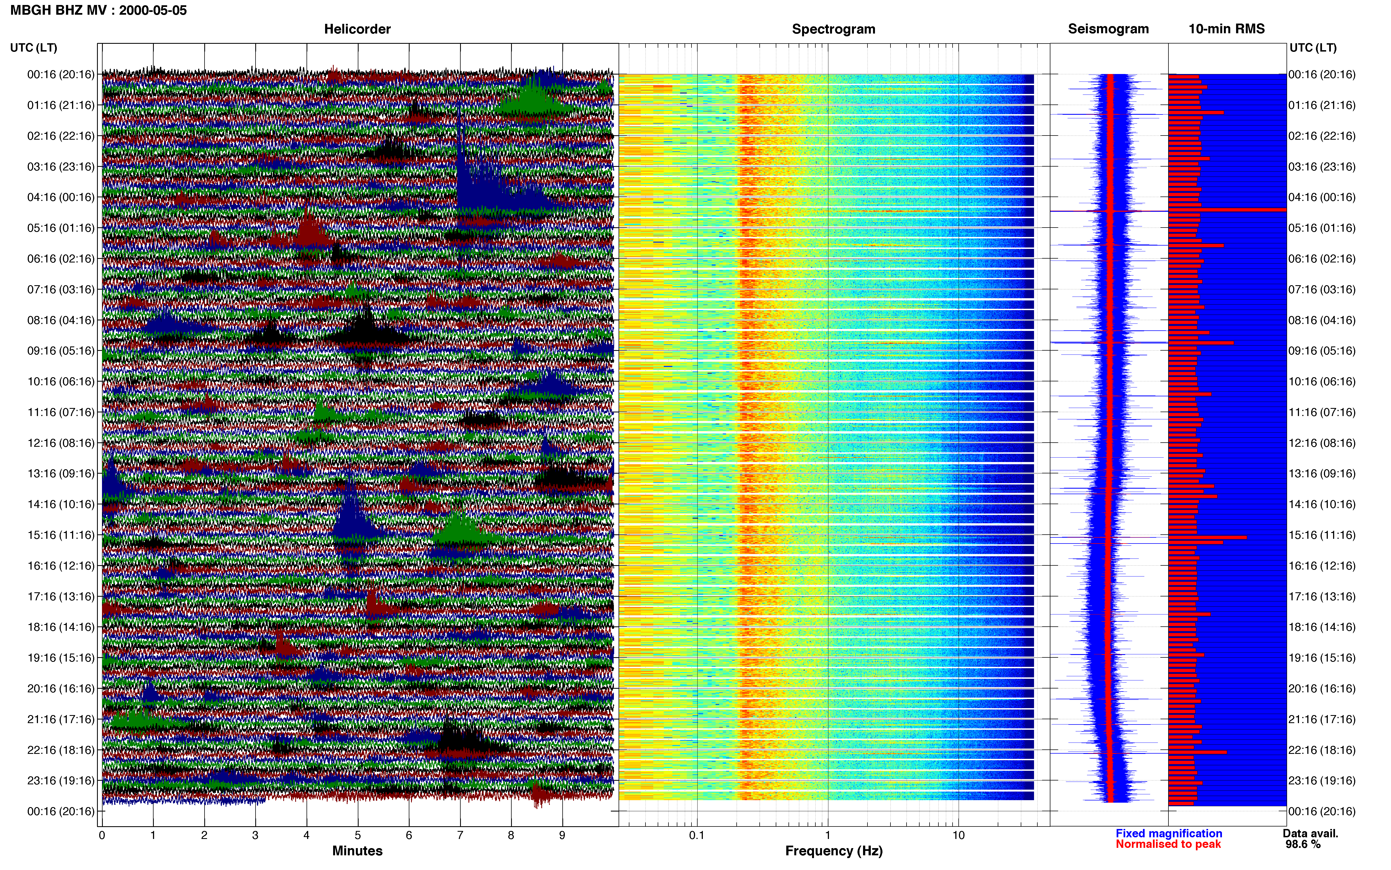Screen dimensions: 1391x870
Task: Click Helicorder time label 23:16 (19:16)
Action: 60,781
